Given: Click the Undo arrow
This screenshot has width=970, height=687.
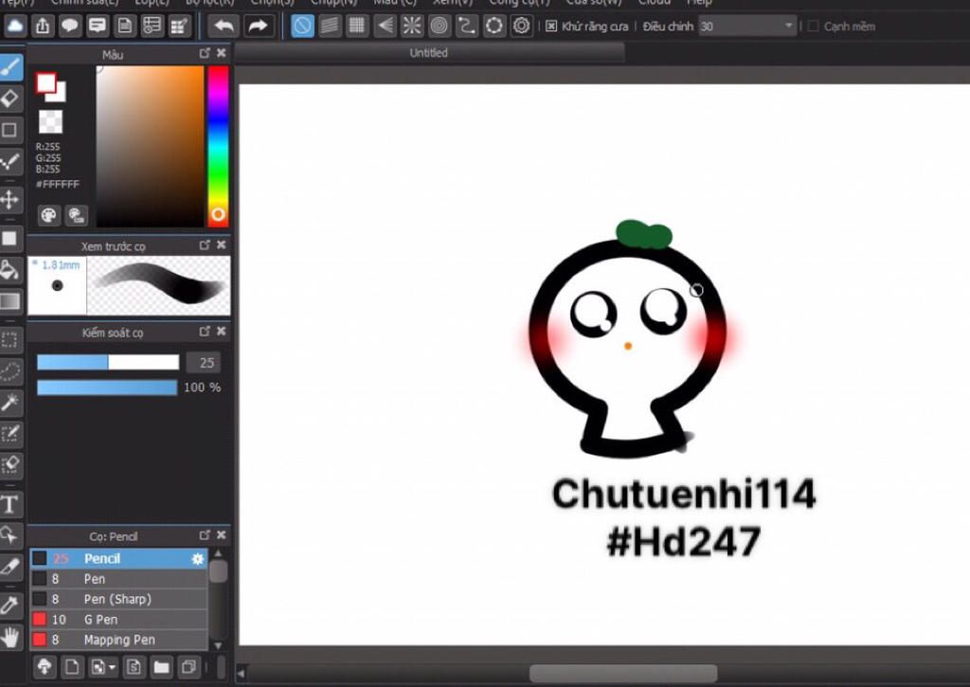Looking at the screenshot, I should coord(224,26).
